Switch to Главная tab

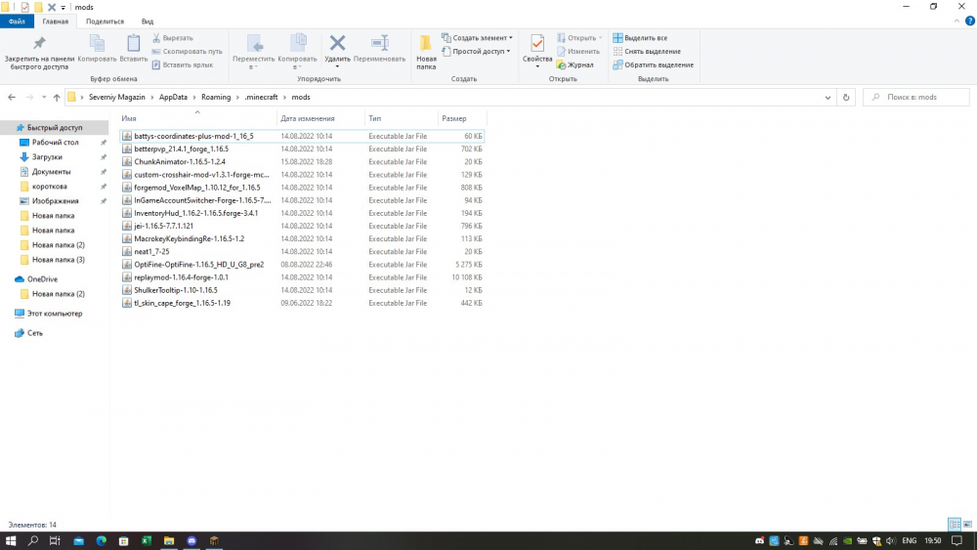[x=56, y=21]
